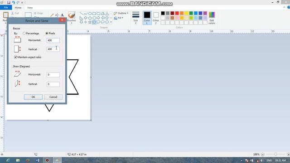The image size is (290, 163).
Task: Select the Left arrow shape
Action: point(103,18)
